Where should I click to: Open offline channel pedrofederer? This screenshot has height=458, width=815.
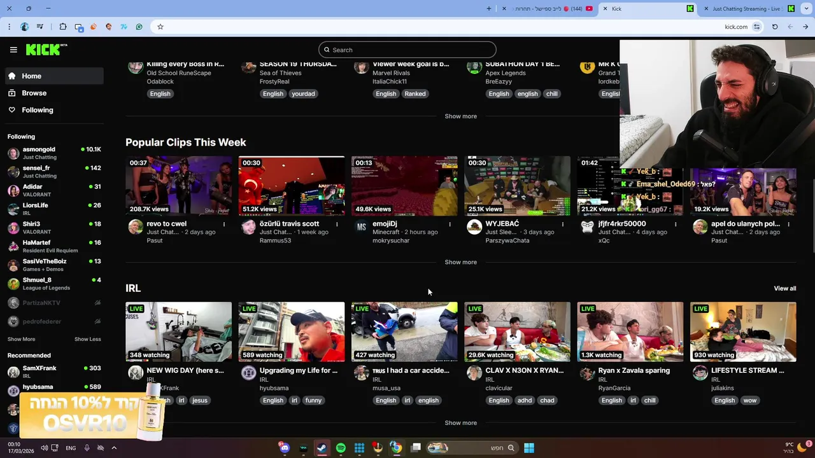[54, 321]
